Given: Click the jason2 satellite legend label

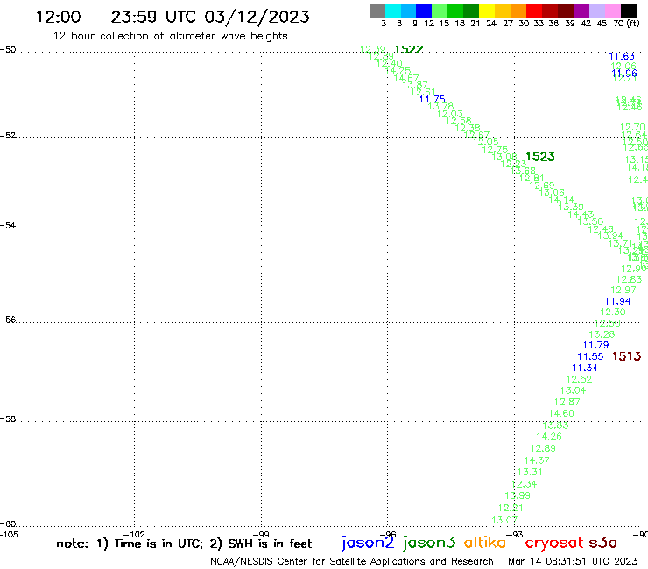Looking at the screenshot, I should (x=368, y=543).
